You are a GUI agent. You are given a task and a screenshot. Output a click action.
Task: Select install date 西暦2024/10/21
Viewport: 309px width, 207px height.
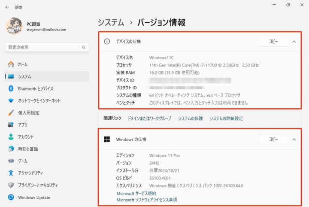164,170
